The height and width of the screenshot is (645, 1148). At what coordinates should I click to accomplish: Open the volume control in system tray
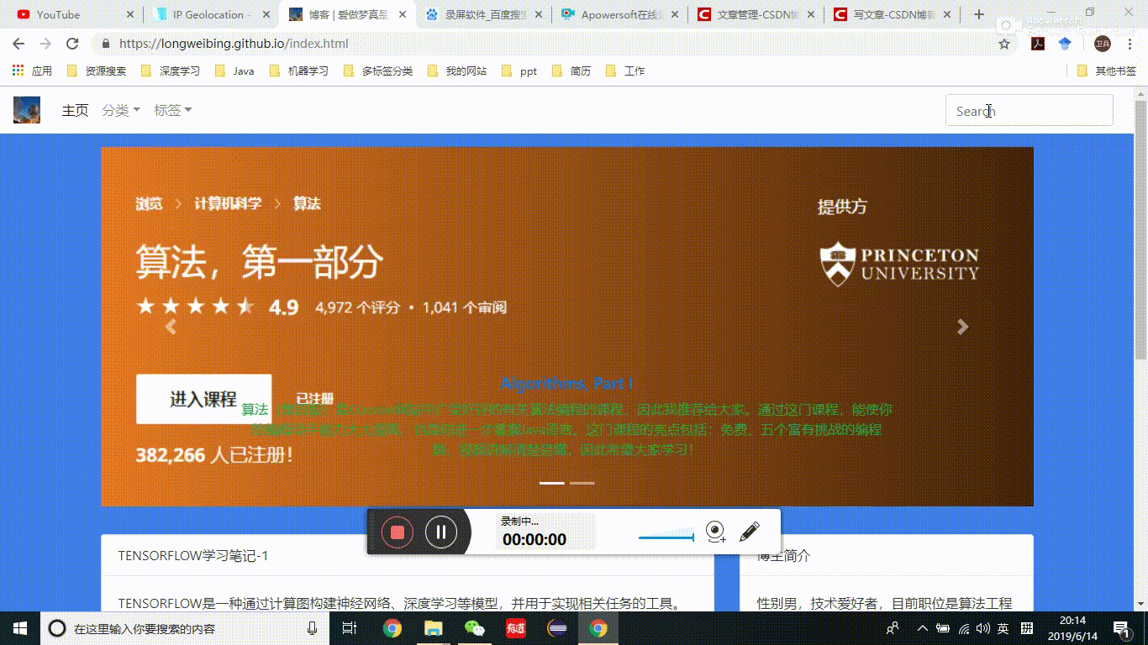point(983,628)
